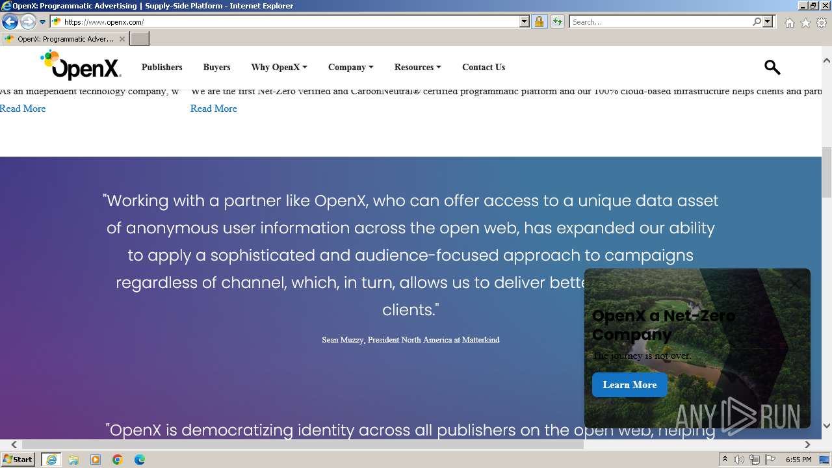Screen dimensions: 832x468
Task: Refresh the page with the reload icon
Action: point(557,21)
